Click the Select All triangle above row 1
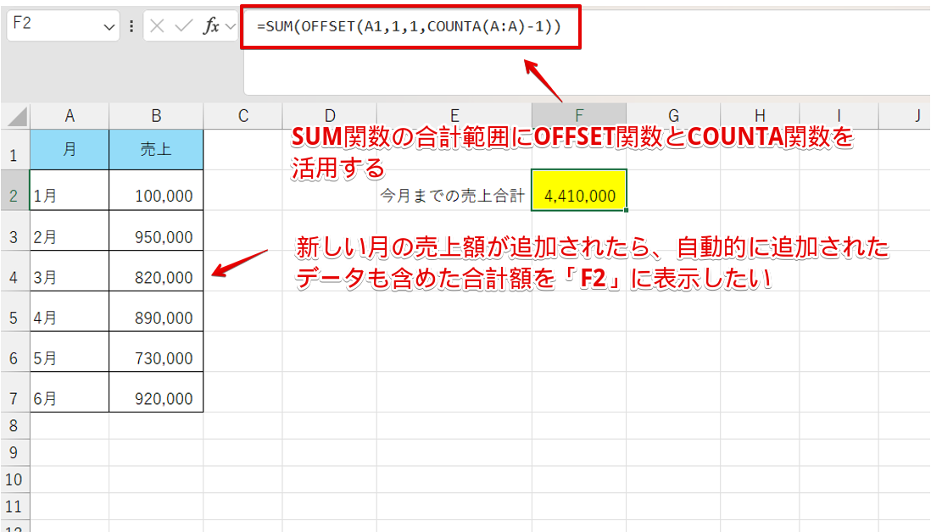 (14, 115)
